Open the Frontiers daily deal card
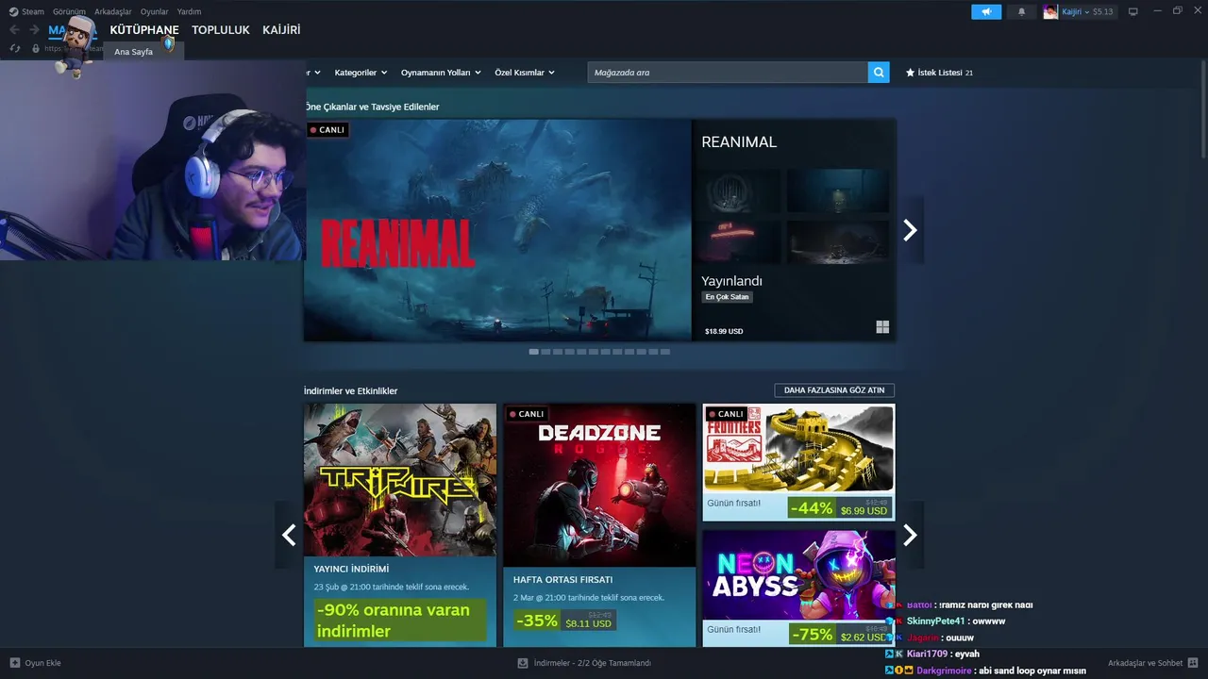This screenshot has height=679, width=1208. coord(798,462)
